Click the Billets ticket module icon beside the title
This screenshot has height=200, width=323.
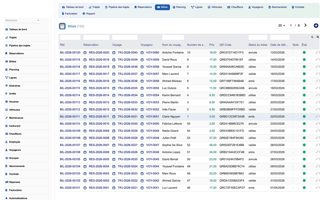coord(62,26)
